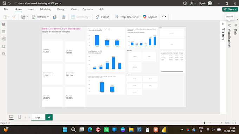Open the Modeling tab
Viewport: 239px width, 134px height.
pyautogui.click(x=46, y=9)
